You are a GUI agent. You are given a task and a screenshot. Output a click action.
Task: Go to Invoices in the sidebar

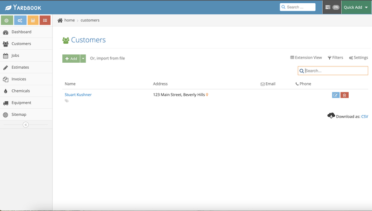click(19, 79)
